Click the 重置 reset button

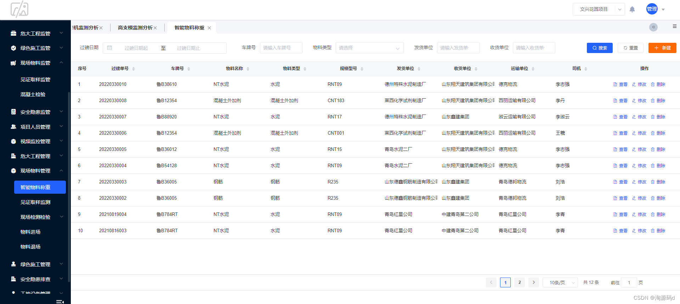click(x=630, y=48)
